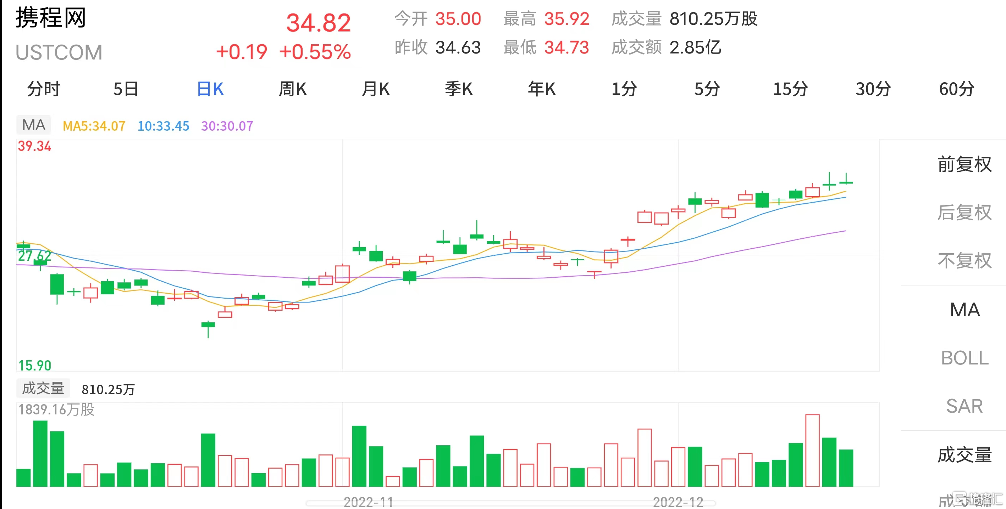This screenshot has height=509, width=1006.
Task: Select the 15分 interval tab
Action: (x=790, y=89)
